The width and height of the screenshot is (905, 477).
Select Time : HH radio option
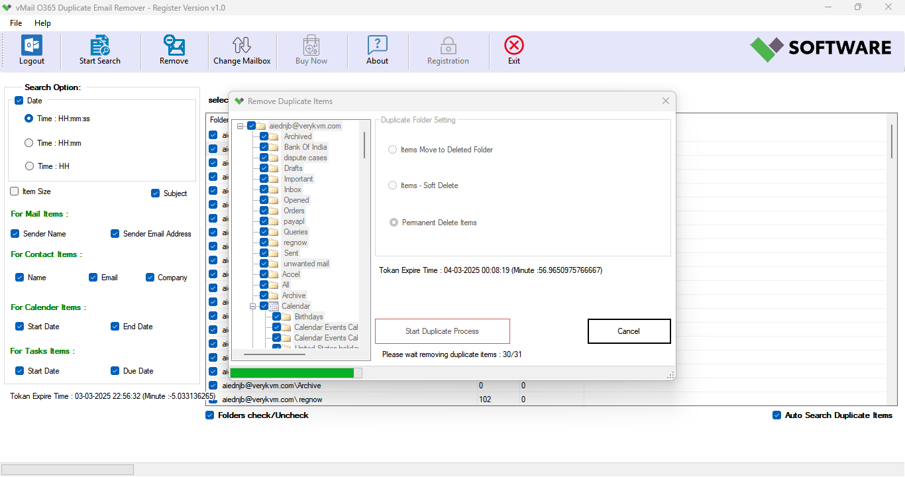28,166
